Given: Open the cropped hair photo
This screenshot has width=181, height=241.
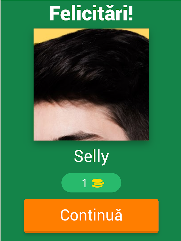Looking at the screenshot, I should coord(91,84).
